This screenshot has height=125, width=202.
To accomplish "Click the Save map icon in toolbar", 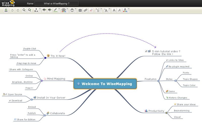I will tap(6, 10).
